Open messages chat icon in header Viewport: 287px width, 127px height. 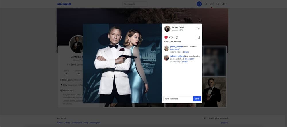point(218,4)
